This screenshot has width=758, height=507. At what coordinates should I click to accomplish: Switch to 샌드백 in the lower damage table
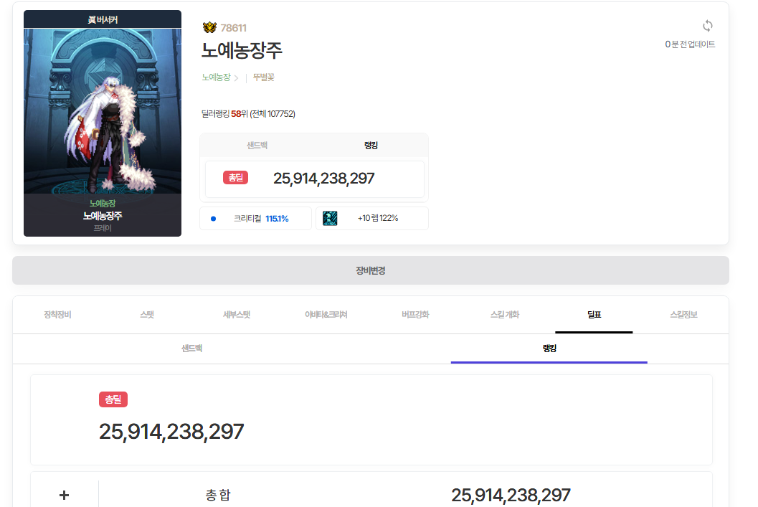[x=191, y=349]
